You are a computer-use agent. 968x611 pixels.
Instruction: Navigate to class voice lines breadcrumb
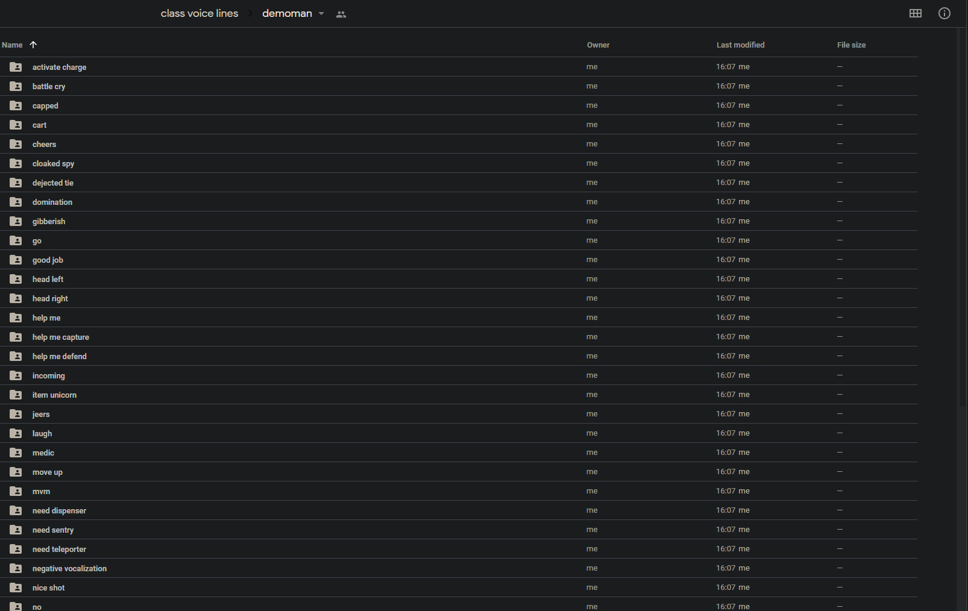tap(199, 13)
